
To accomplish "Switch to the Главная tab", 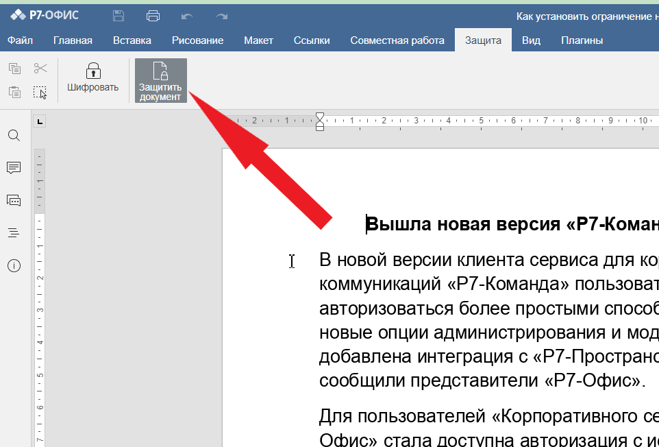I will (x=73, y=40).
